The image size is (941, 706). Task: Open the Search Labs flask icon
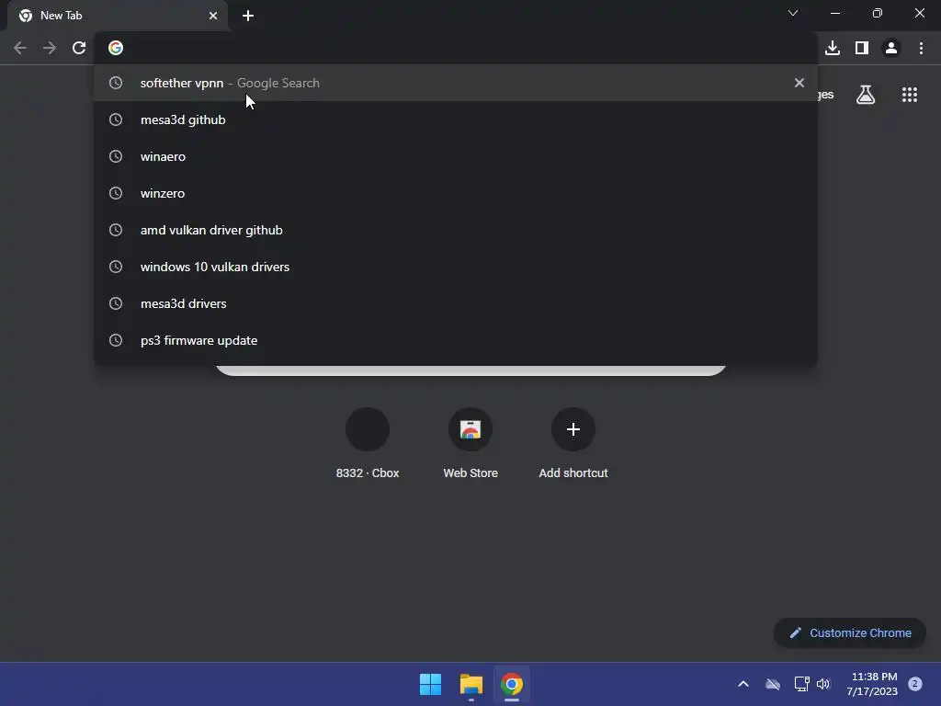click(866, 95)
